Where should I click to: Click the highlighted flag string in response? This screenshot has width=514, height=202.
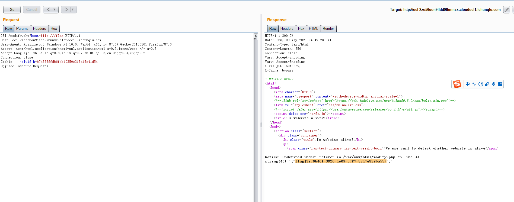pos(341,161)
